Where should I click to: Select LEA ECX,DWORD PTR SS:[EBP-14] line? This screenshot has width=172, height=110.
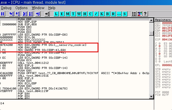point(43,58)
